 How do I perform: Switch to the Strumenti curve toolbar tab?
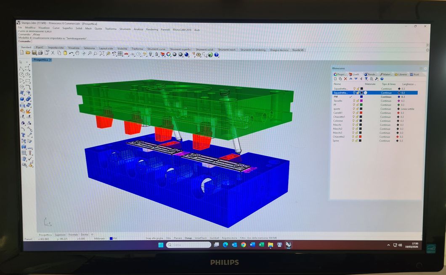tap(156, 49)
